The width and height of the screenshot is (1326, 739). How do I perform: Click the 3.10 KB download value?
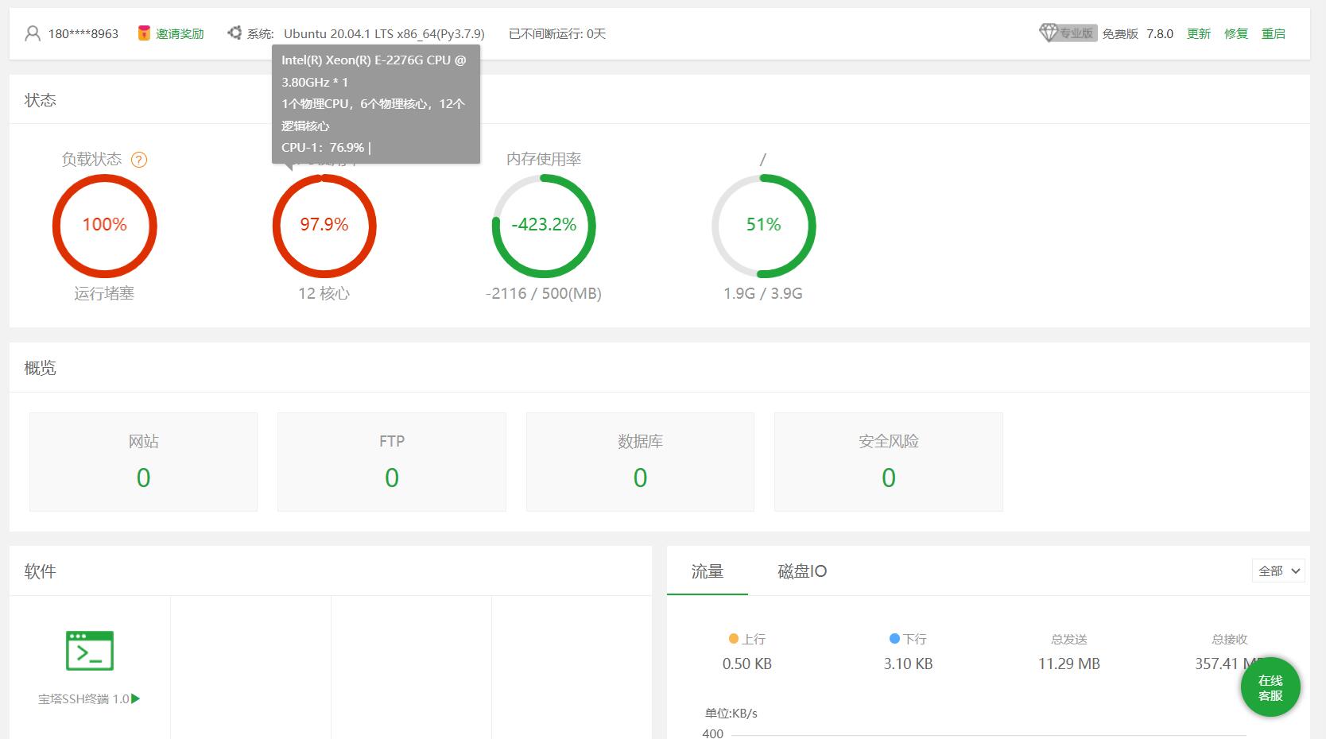(x=908, y=664)
